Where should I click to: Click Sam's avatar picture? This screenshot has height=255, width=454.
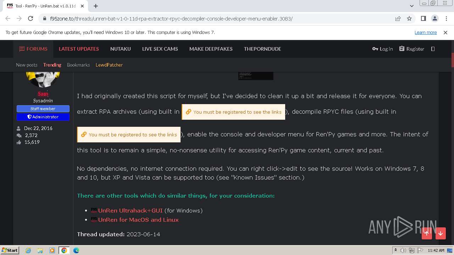point(43,79)
